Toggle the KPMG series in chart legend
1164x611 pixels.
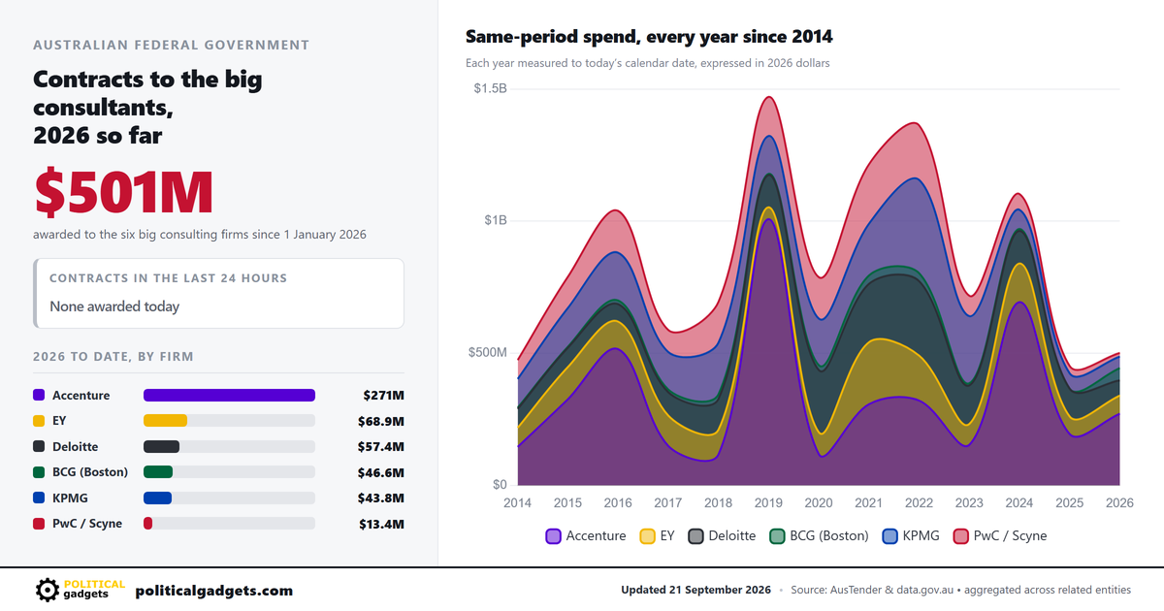tap(911, 535)
